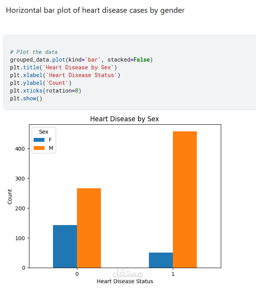Image resolution: width=256 pixels, height=289 pixels.
Task: Click the 400 tick on the y-axis
Action: tap(21, 149)
